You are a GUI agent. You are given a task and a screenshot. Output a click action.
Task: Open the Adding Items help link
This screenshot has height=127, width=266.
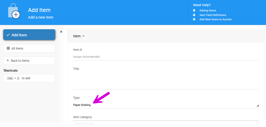pyautogui.click(x=208, y=10)
